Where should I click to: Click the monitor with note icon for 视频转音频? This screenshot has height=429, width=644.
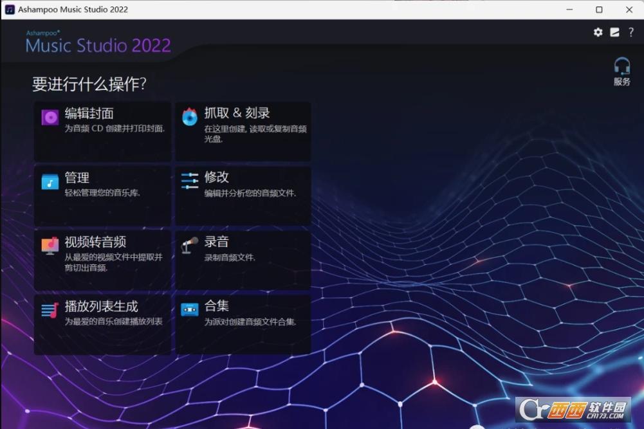(x=50, y=246)
